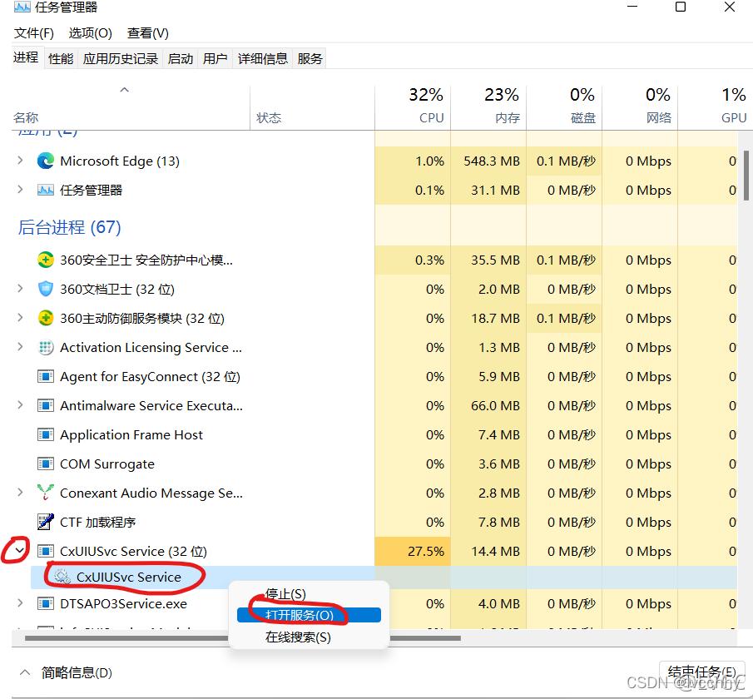Open the 文件(F) menu
Screen dimensions: 753x699
33,33
